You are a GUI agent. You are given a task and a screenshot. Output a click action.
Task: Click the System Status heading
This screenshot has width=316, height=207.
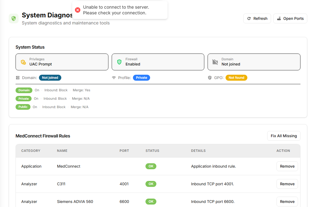click(30, 47)
